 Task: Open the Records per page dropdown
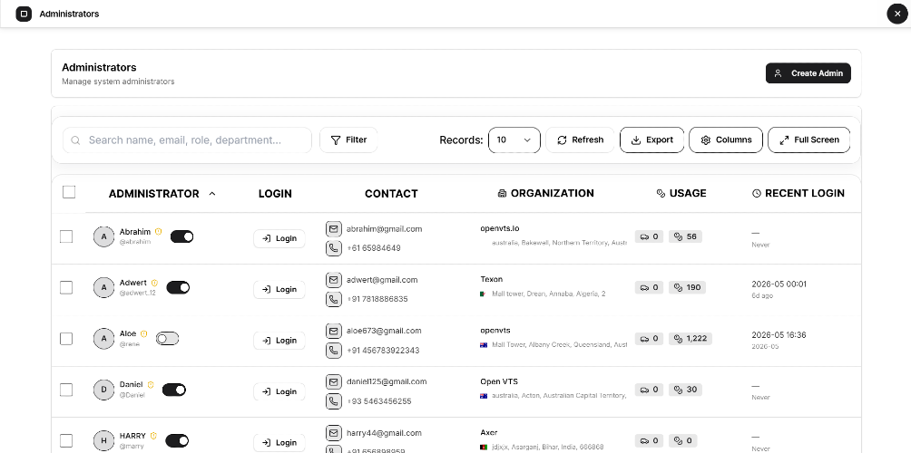(514, 140)
